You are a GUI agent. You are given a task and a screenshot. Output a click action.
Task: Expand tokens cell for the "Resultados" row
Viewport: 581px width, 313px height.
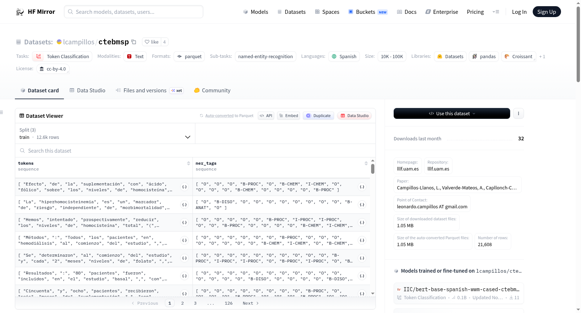coord(184,276)
